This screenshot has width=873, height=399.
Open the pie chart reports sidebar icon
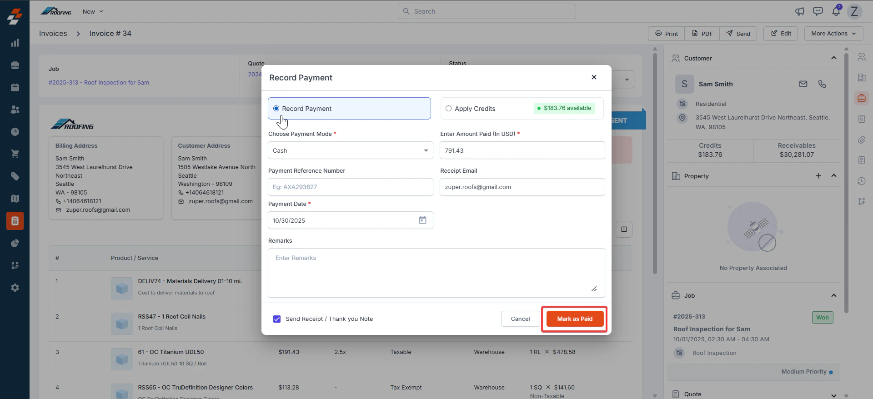coord(15,243)
